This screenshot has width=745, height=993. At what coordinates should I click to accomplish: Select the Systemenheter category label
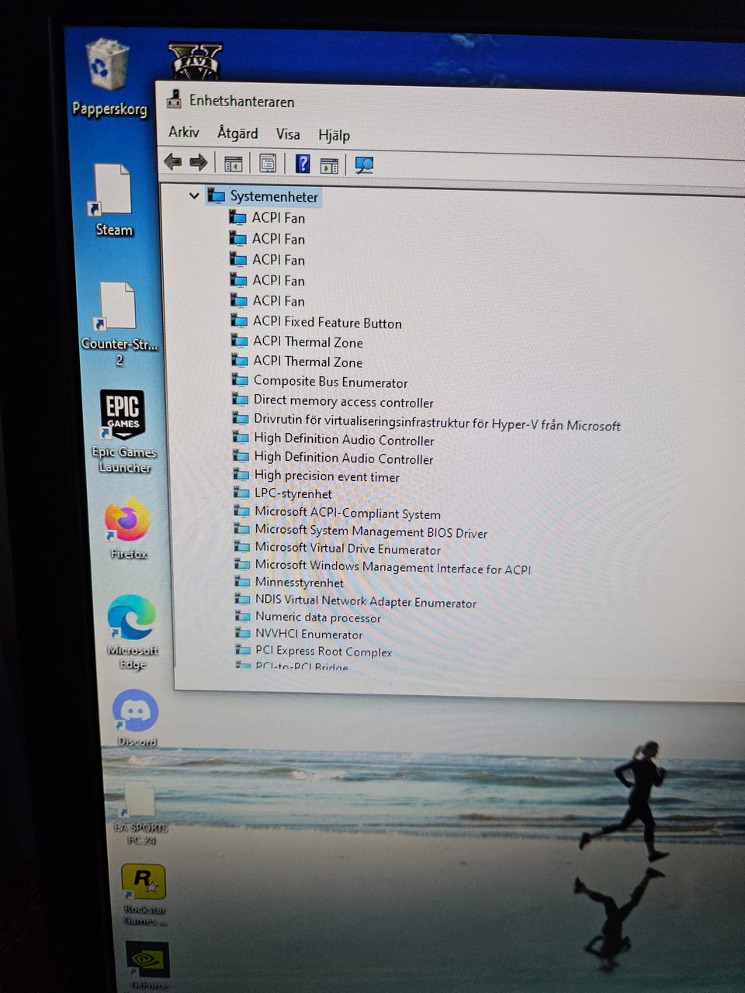coord(274,197)
